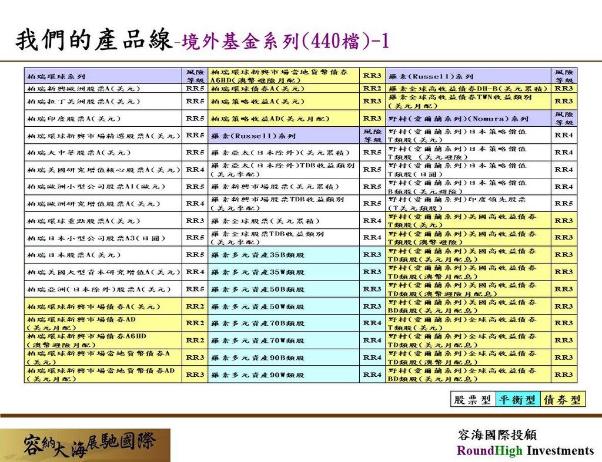Select 羅素全球高收益債券DH-B(美元累積) cell
Screen dimensions: 602x462
click(468, 89)
